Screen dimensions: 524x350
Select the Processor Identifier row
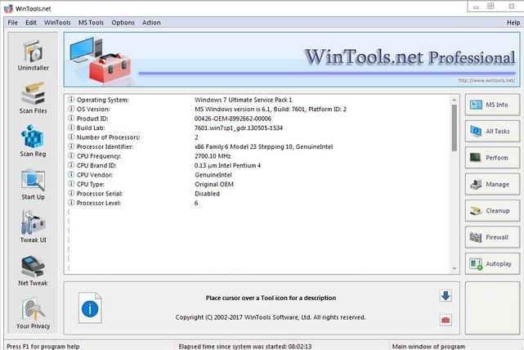[x=258, y=146]
